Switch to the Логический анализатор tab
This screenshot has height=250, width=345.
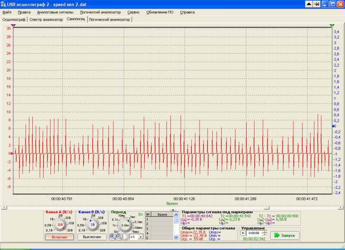(x=110, y=19)
